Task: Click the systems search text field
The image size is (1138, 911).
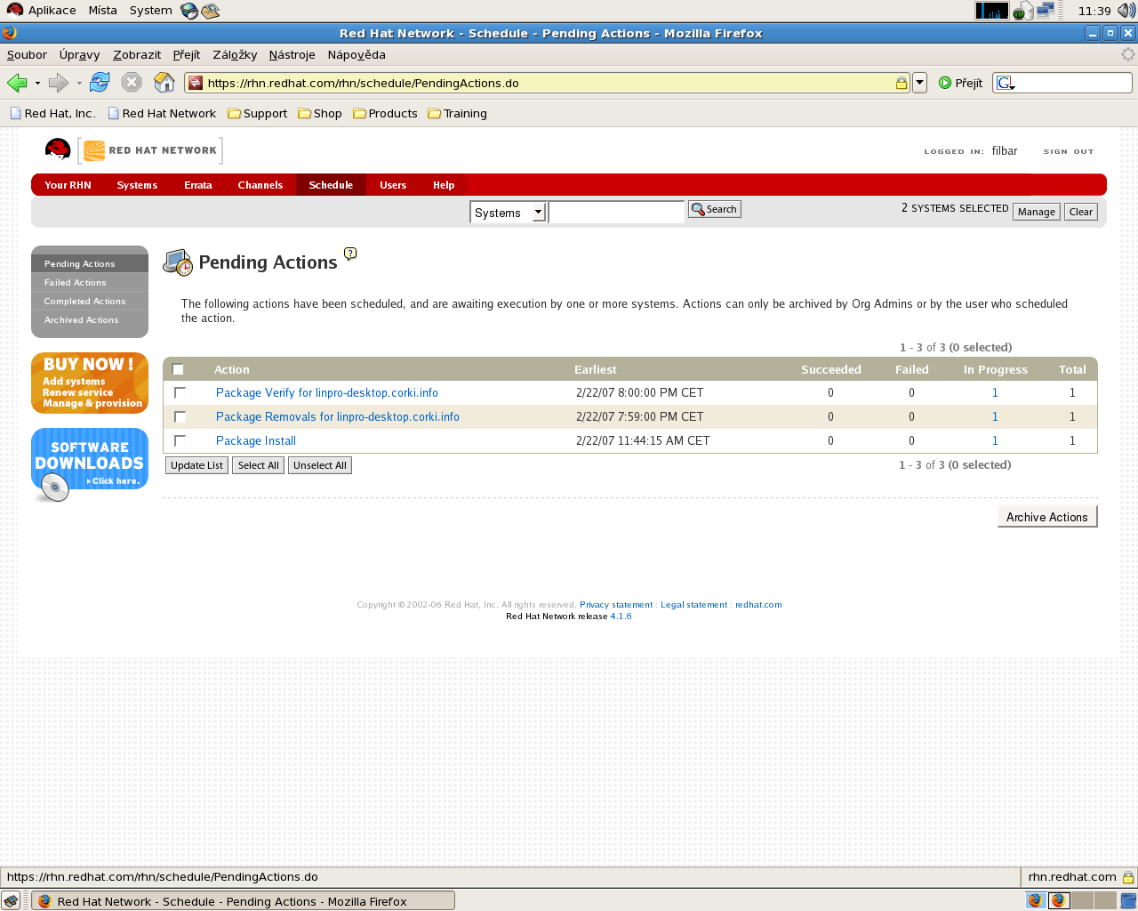Action: pyautogui.click(x=616, y=212)
